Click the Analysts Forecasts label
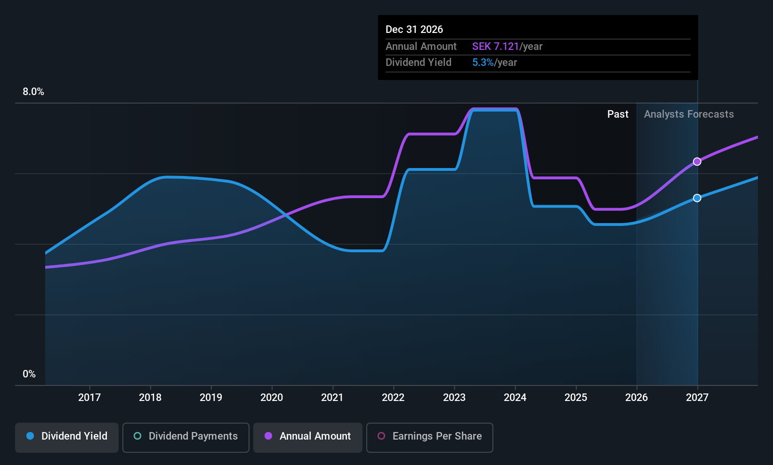773x465 pixels. pos(689,114)
